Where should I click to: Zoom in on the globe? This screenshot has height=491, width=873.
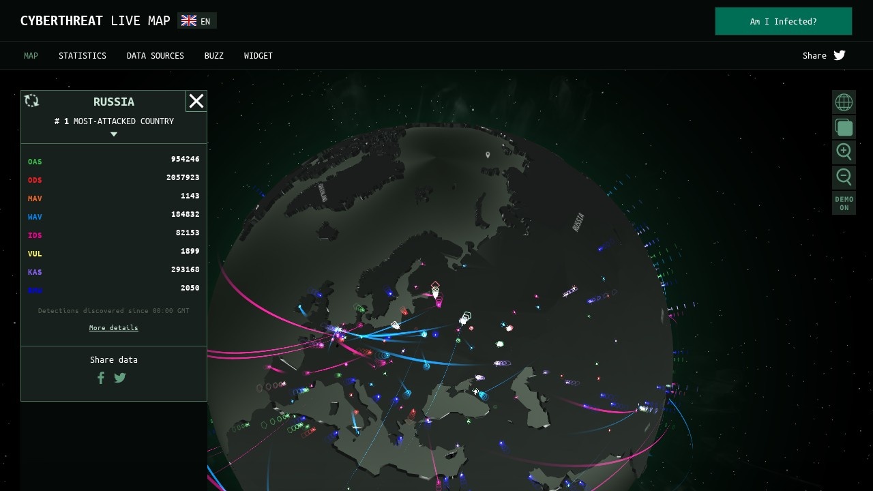pyautogui.click(x=844, y=152)
